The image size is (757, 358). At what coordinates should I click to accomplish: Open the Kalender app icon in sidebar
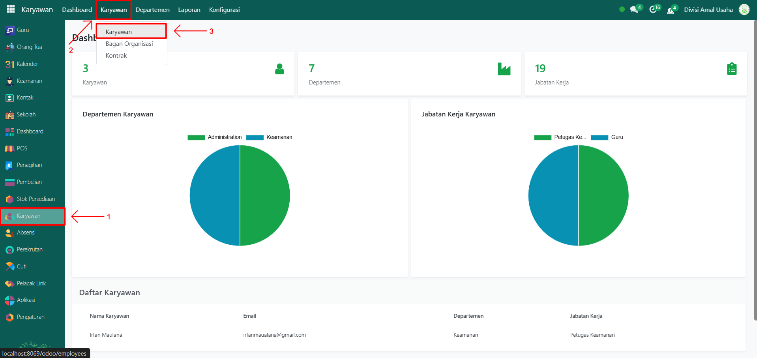(9, 64)
